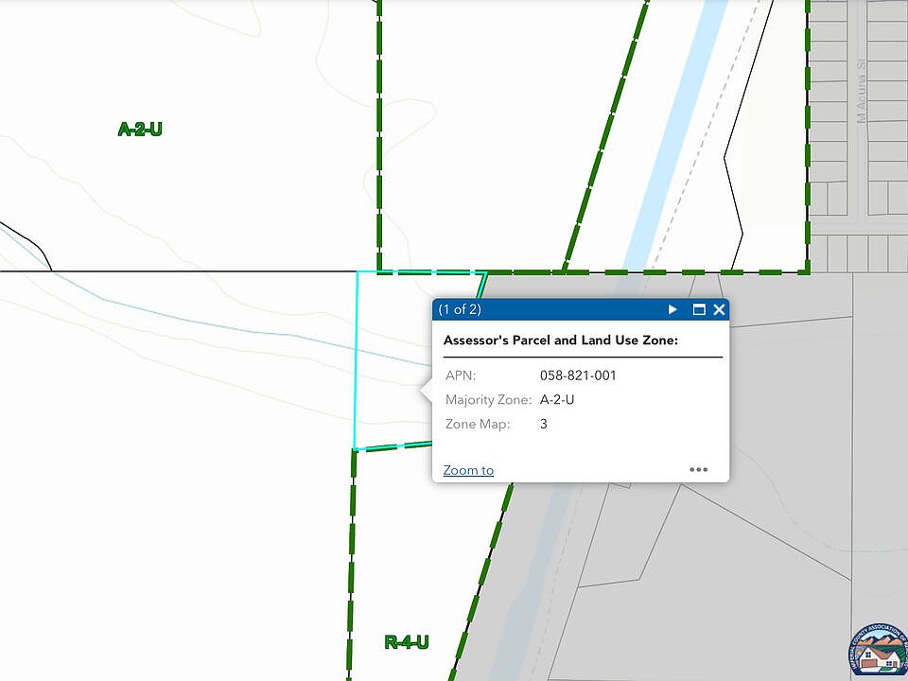Show next feature in popup
908x681 pixels.
click(x=672, y=310)
